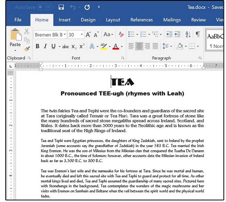Click the ruler tab selector L icon
The height and width of the screenshot is (202, 226).
pyautogui.click(x=11, y=66)
